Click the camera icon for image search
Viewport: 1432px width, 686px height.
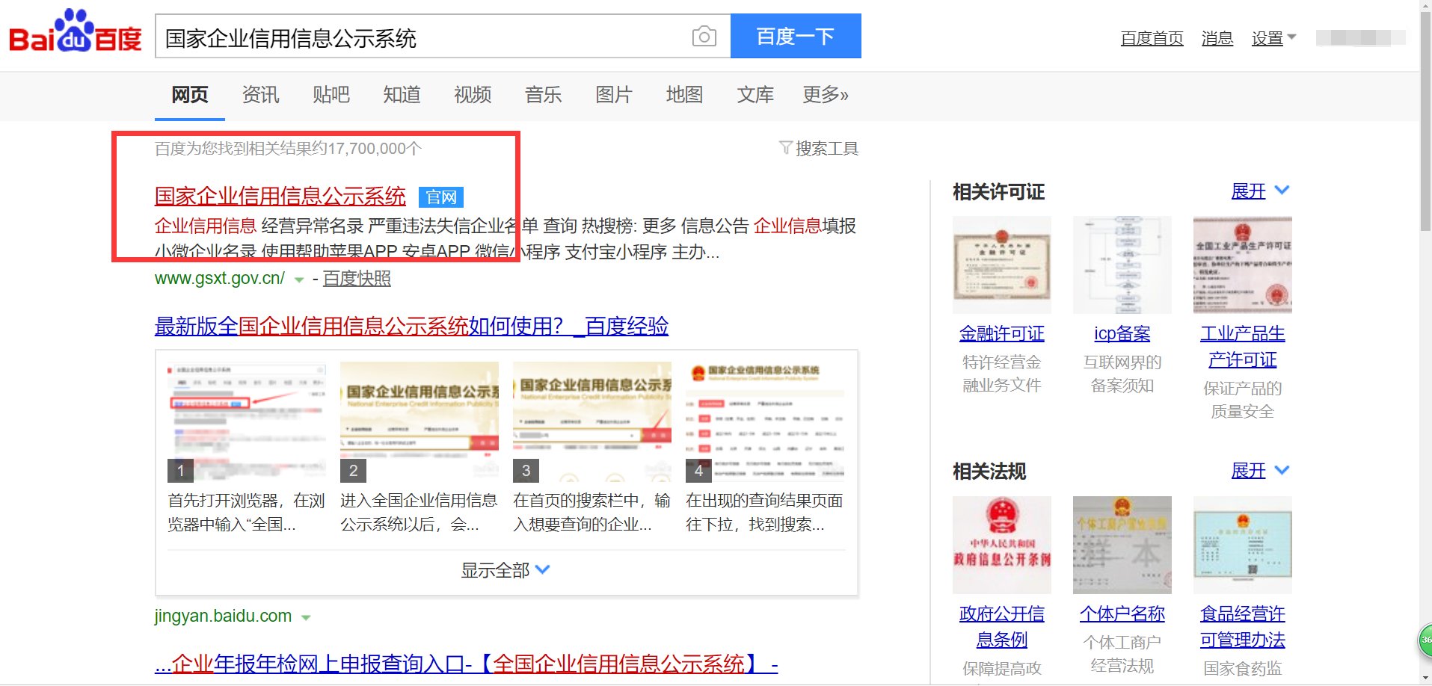[703, 35]
